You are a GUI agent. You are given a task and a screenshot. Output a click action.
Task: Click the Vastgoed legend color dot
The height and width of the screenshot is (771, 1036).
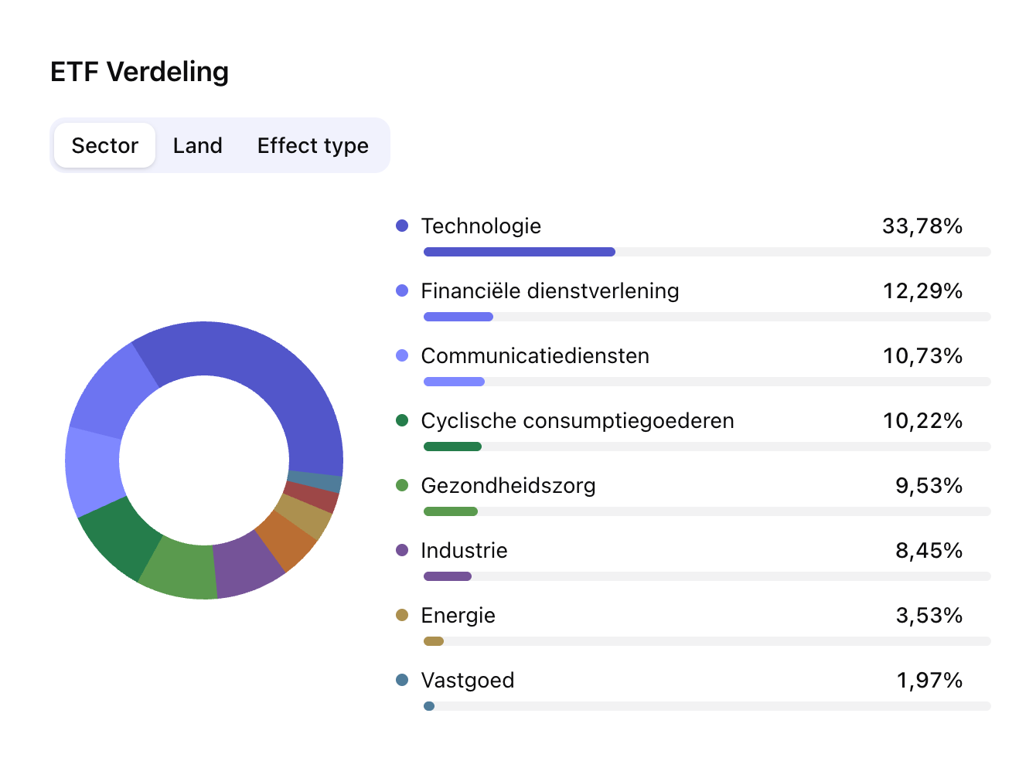402,680
